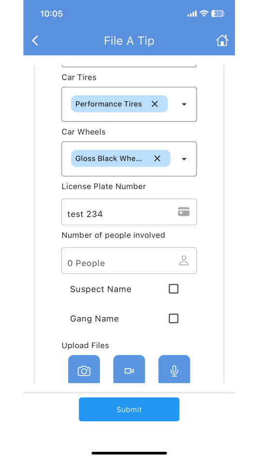The width and height of the screenshot is (258, 459).
Task: Tap the person icon in people field
Action: click(x=184, y=260)
